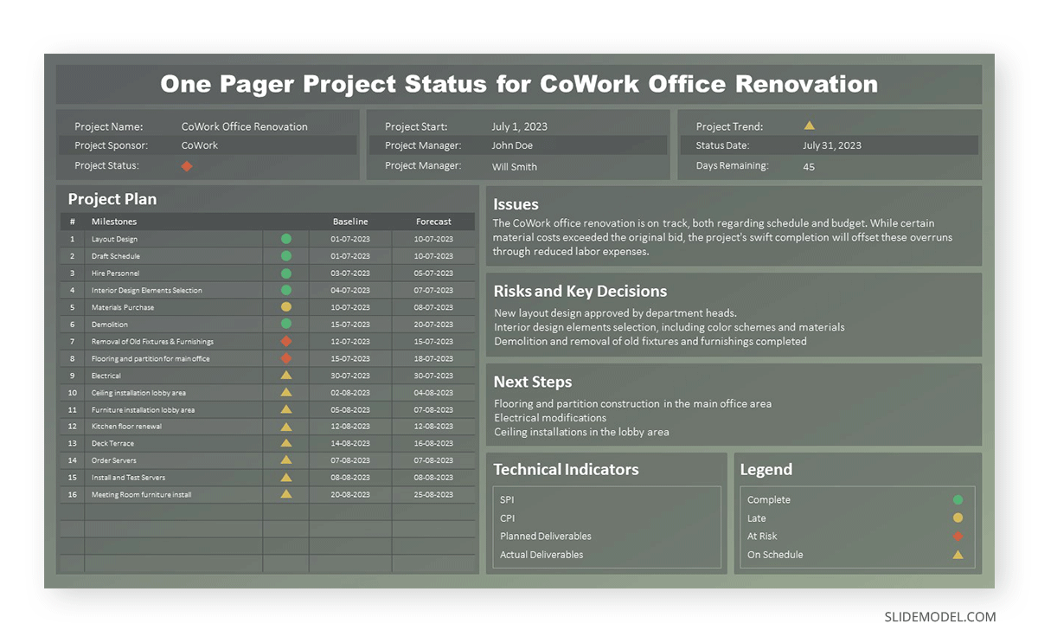The image size is (1038, 643).
Task: Click the 'Issues' section heading
Action: click(516, 205)
